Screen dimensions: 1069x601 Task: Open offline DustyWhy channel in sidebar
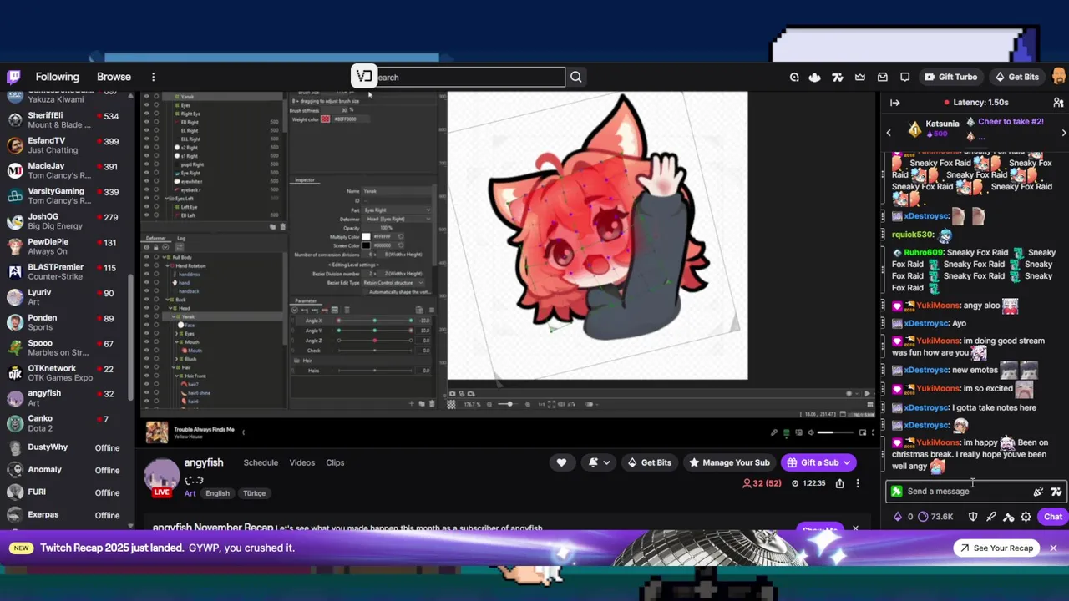coord(66,447)
